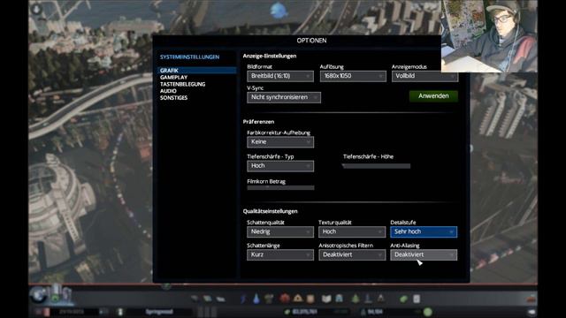Select the GRAFIK settings category
566x318 pixels.
pyautogui.click(x=197, y=71)
